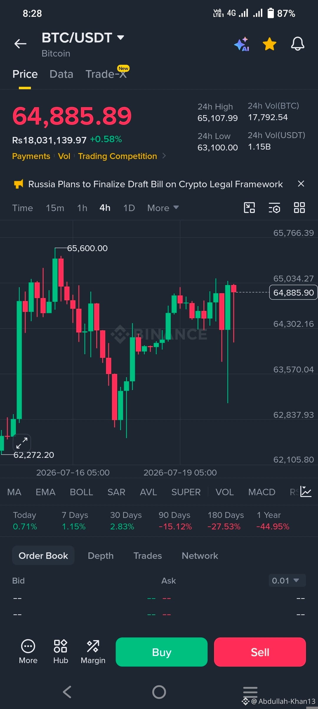Select the 7 Days performance 1.15%

[x=74, y=526]
